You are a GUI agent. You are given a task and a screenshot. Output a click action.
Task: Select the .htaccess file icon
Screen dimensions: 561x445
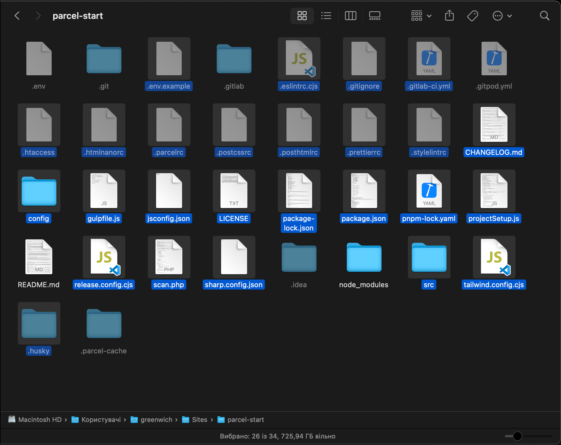(39, 125)
